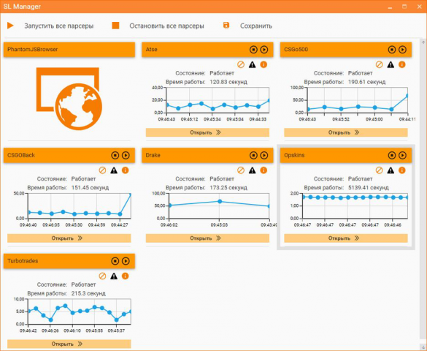Click the Atse crossed-circle icon

click(x=241, y=64)
